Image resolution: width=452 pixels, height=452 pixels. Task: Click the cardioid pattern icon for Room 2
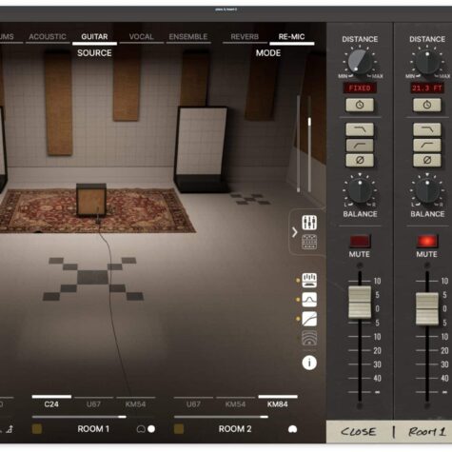coord(292,429)
